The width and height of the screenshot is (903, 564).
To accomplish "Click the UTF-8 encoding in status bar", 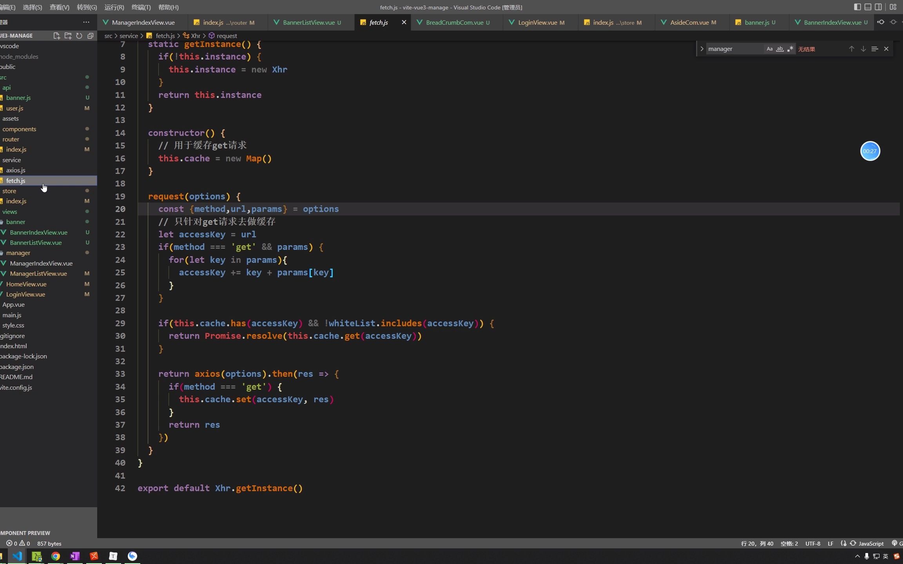I will [812, 543].
